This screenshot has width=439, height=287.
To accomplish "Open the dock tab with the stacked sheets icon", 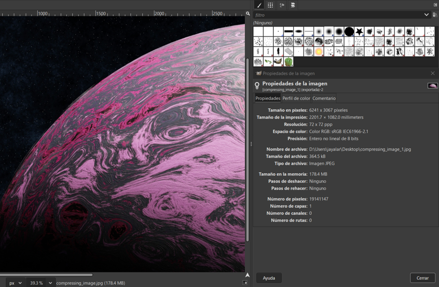I will pos(293,5).
